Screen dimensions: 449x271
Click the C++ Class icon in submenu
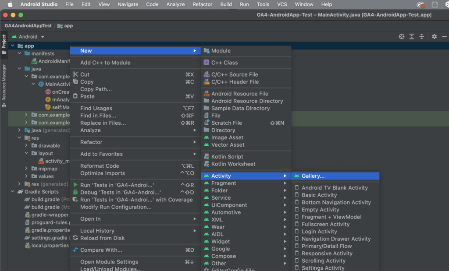pyautogui.click(x=207, y=63)
